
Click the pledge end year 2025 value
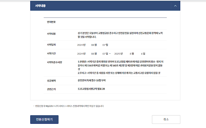click(117, 54)
